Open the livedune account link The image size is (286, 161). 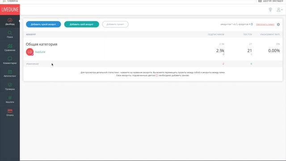tap(40, 52)
